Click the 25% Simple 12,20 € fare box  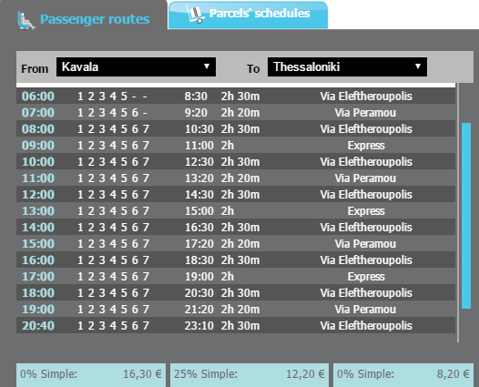coord(250,375)
